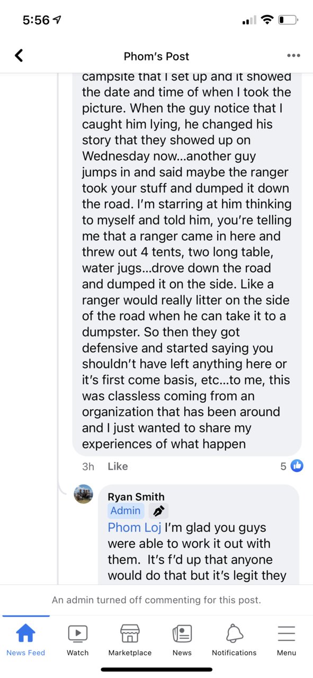Image resolution: width=313 pixels, height=678 pixels.
Task: Open the Phom Loj mention link
Action: pyautogui.click(x=135, y=527)
